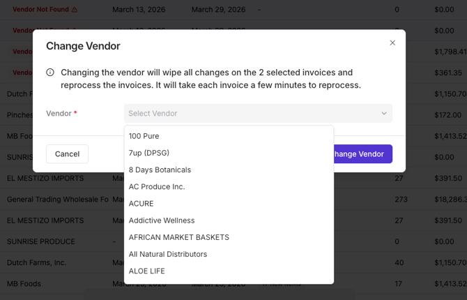Pick AFRICAN MARKET BASKETS vendor

tap(178, 237)
